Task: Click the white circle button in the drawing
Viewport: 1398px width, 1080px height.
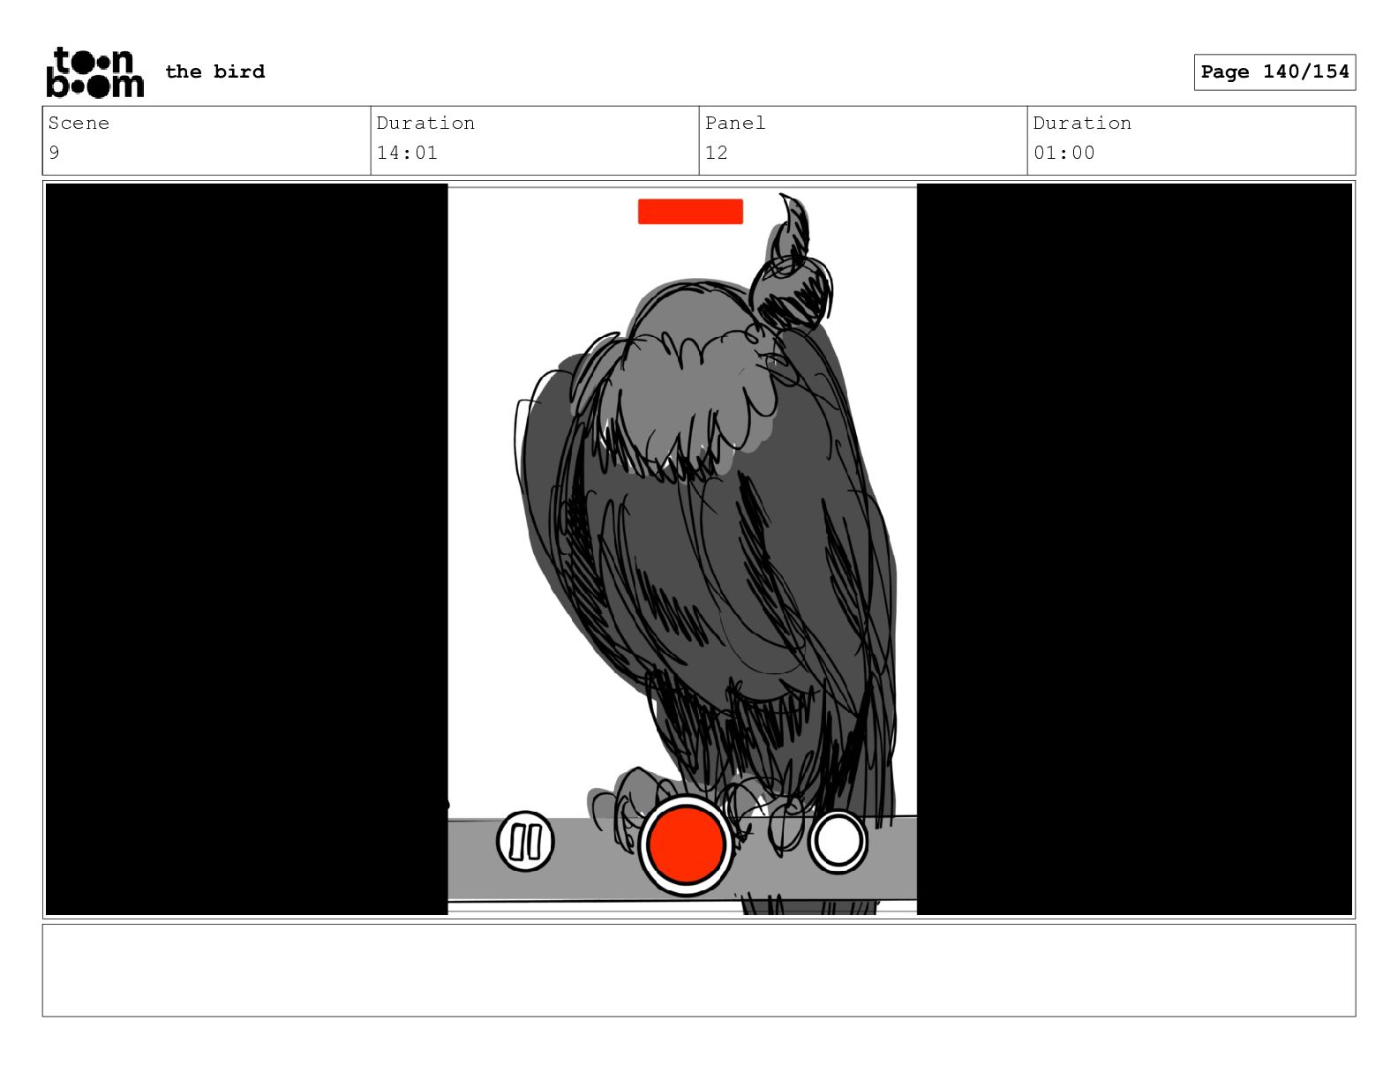Action: coord(838,841)
